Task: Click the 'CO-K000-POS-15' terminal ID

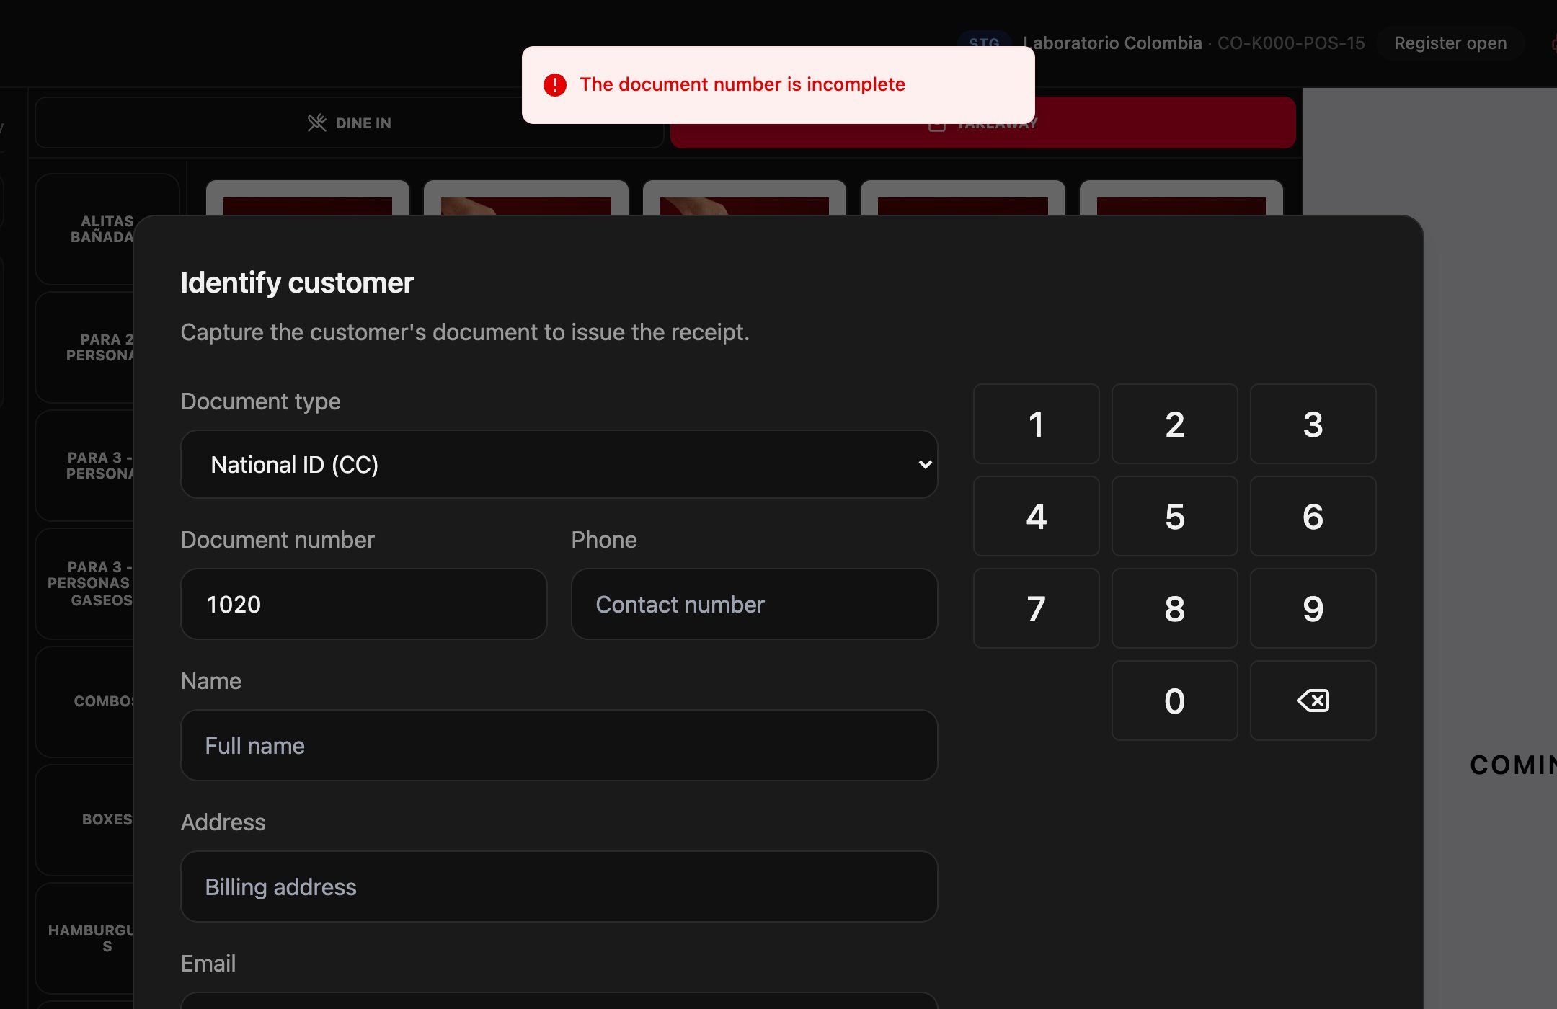Action: point(1291,43)
